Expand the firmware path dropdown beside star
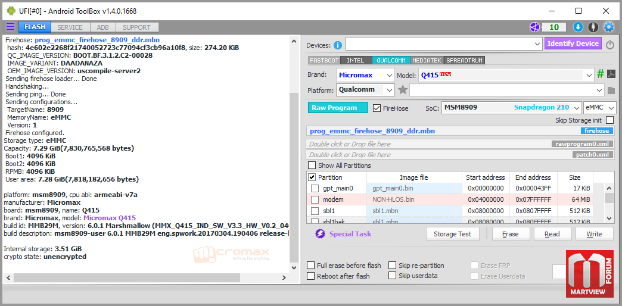 [599, 90]
